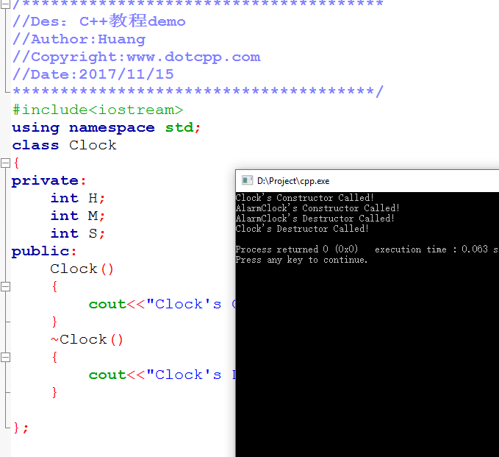
Task: Click the 'using namespace std;' statement
Action: pos(106,127)
